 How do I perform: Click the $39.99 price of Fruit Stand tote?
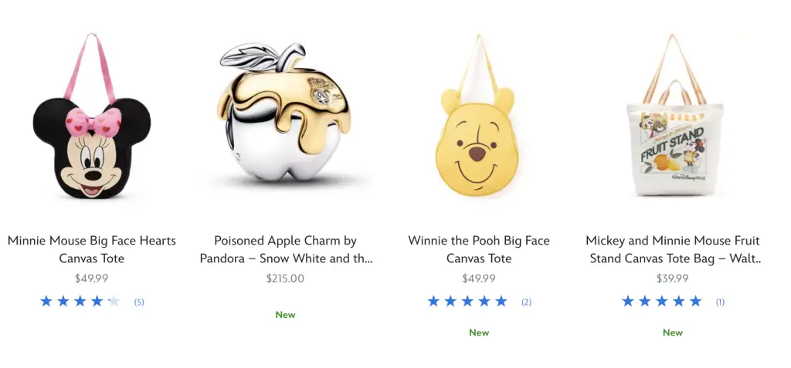click(x=673, y=279)
